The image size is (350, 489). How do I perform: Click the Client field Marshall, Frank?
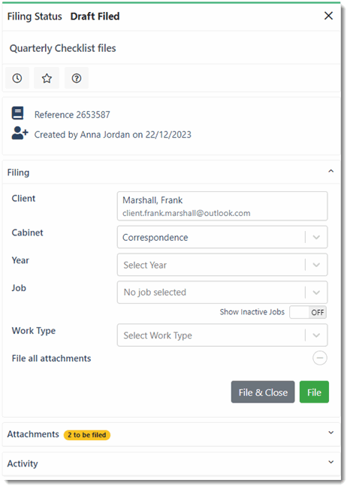[222, 206]
